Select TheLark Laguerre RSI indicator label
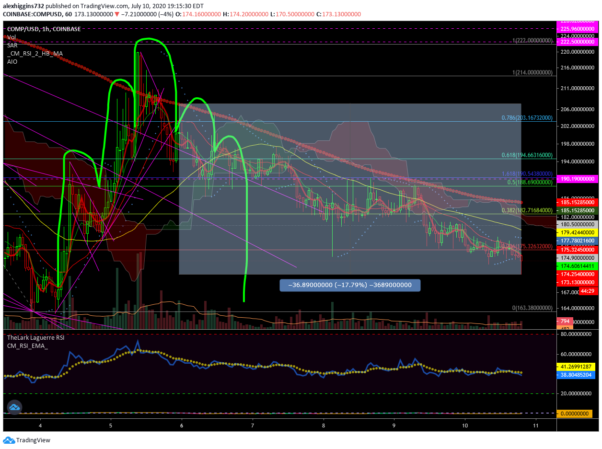This screenshot has height=449, width=602. click(35, 337)
